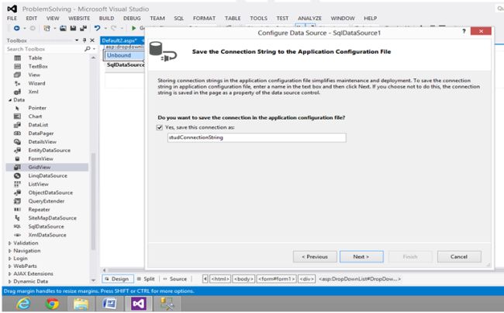This screenshot has height=313, width=504.
Task: Click the Toolbox scroll up arrow
Action: coord(93,57)
